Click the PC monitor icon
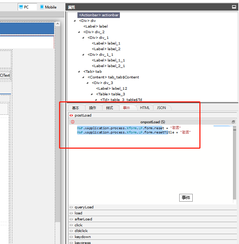 pos(21,7)
